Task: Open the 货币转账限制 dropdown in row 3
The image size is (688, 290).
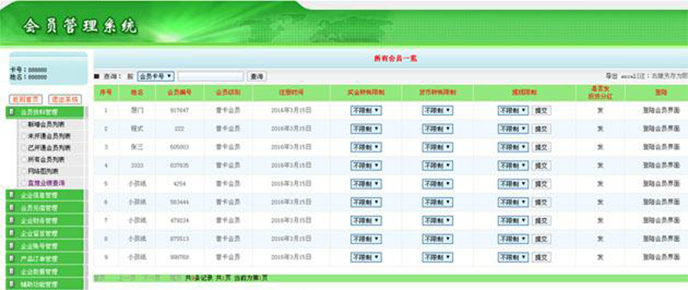Action: tap(438, 147)
